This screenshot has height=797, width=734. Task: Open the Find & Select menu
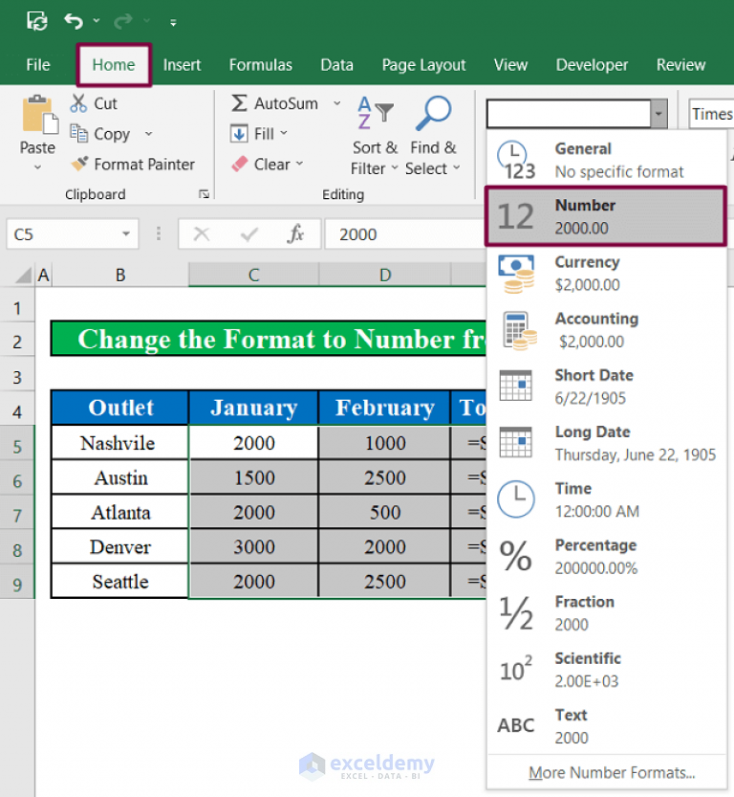point(433,136)
